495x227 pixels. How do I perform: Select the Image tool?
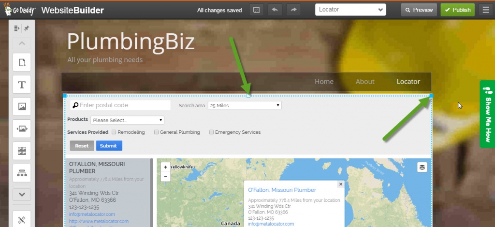tap(22, 107)
